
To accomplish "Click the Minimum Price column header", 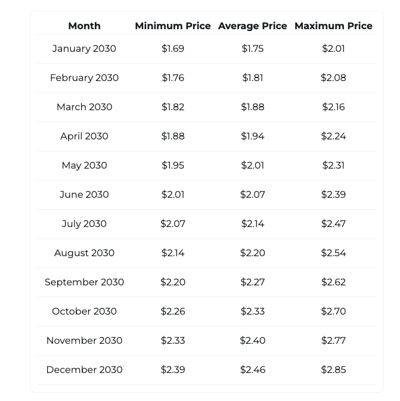I will 173,26.
